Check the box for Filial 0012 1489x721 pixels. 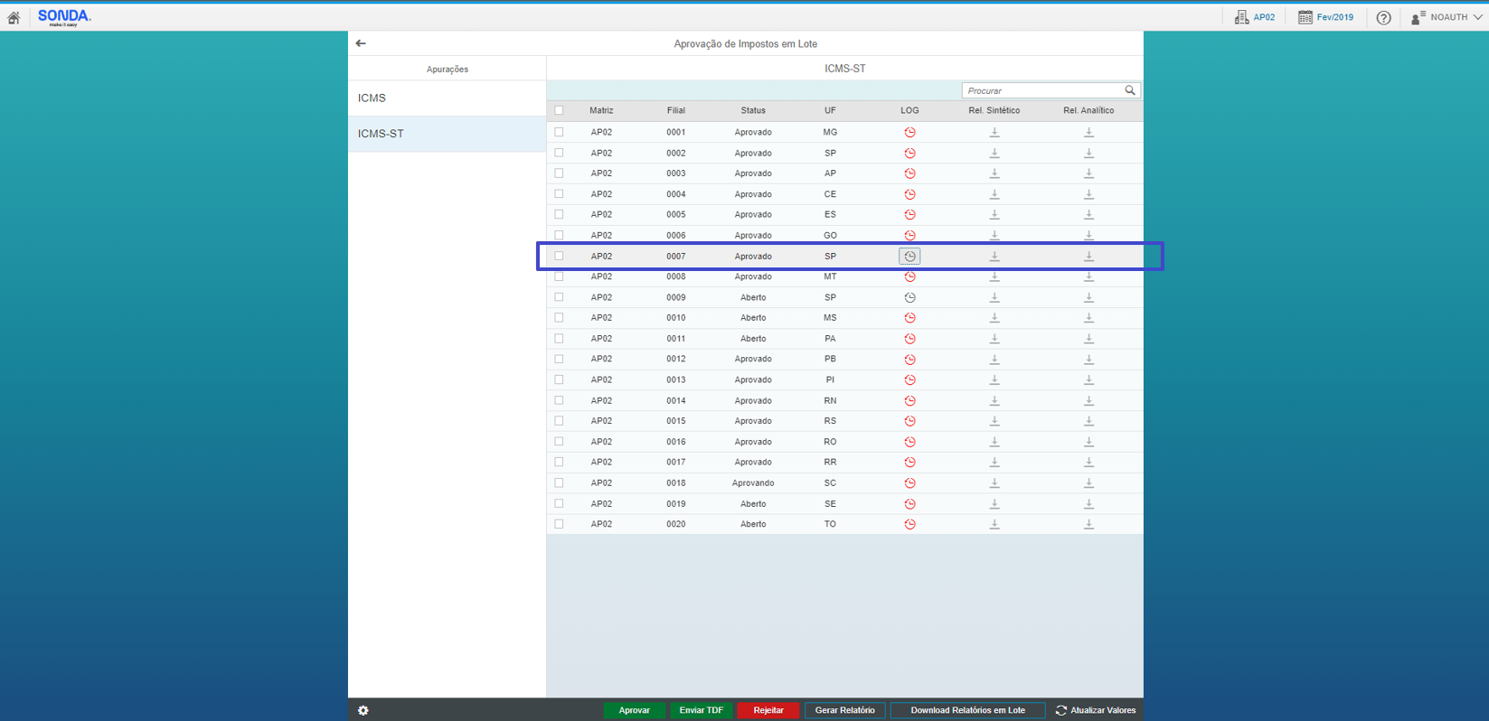(x=559, y=359)
